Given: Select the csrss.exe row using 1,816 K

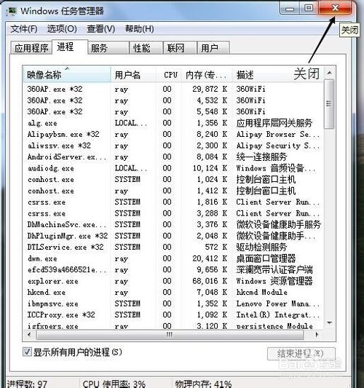Looking at the screenshot, I should [x=173, y=202].
